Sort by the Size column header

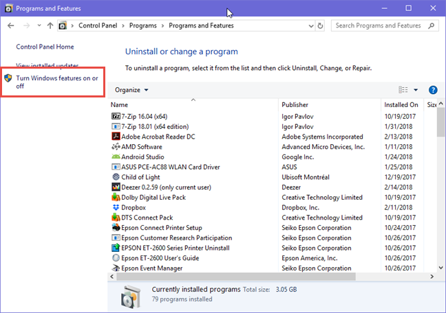[x=430, y=104]
